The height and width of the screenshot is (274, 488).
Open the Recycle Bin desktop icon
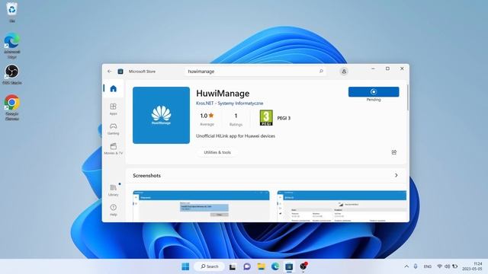coord(12,12)
